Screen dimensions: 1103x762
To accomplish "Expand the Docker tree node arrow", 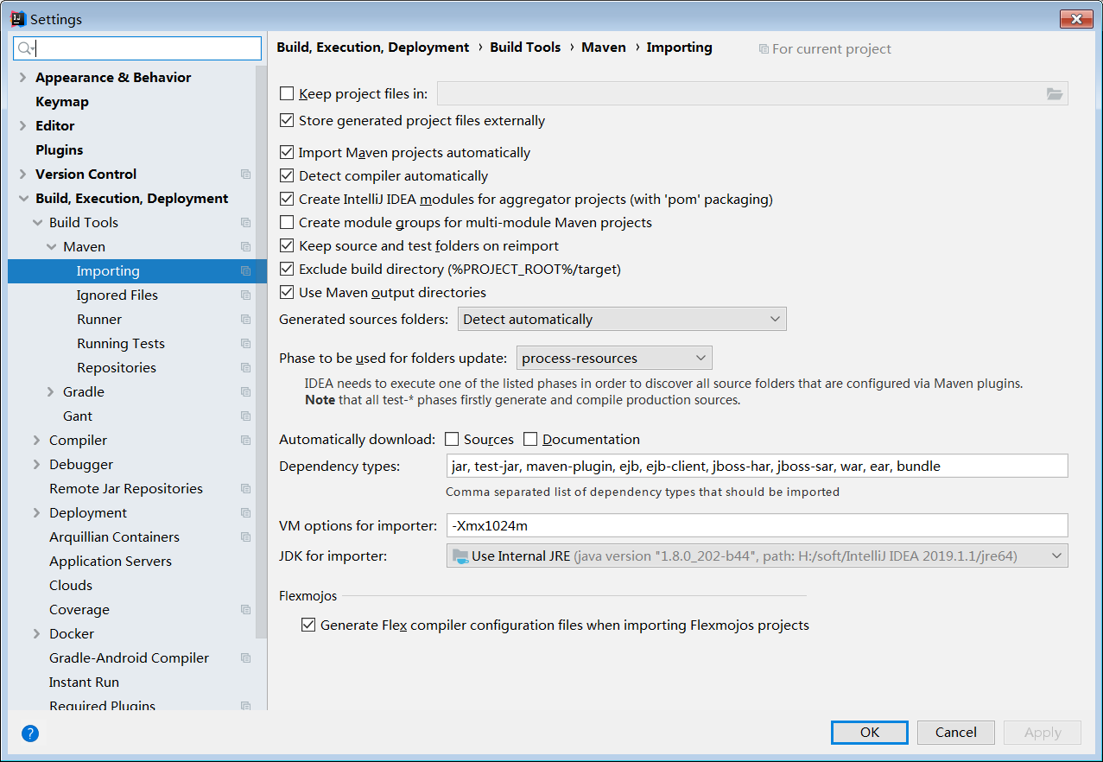I will 37,634.
